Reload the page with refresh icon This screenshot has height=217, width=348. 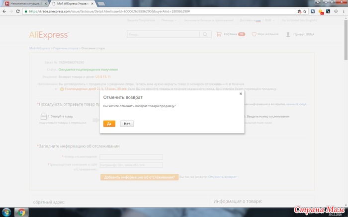18,11
